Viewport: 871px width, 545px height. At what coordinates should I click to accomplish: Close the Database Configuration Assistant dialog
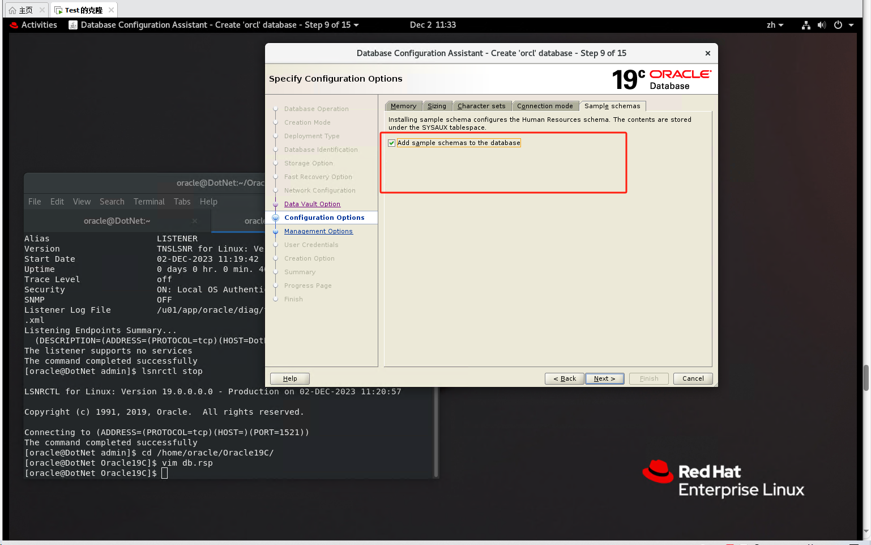[707, 53]
